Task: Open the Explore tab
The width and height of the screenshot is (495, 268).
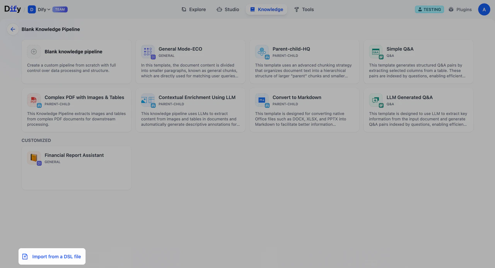Action: tap(194, 9)
